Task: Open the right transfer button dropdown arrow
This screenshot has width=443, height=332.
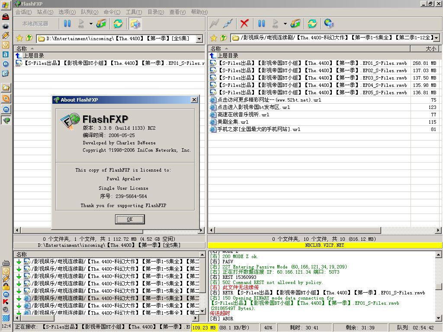Action: [285, 24]
